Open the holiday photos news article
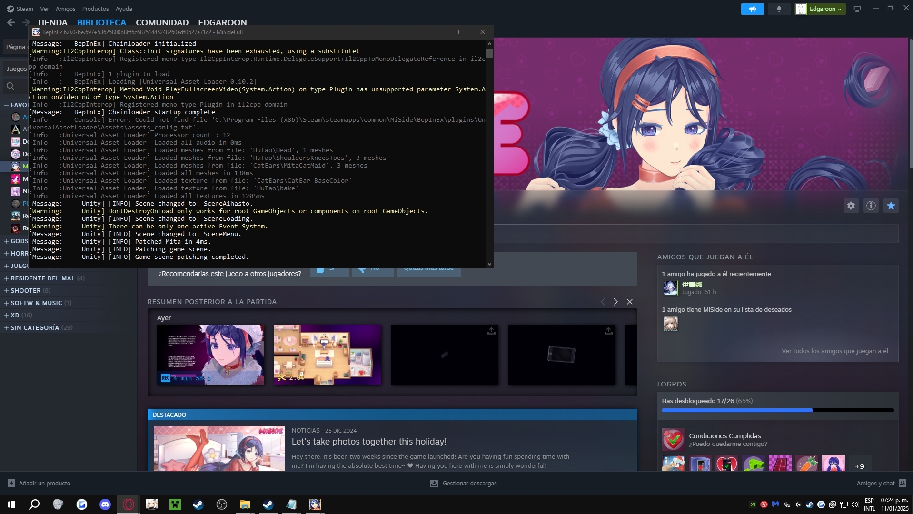913x514 pixels. [369, 442]
